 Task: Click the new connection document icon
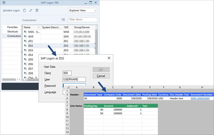point(24,10)
